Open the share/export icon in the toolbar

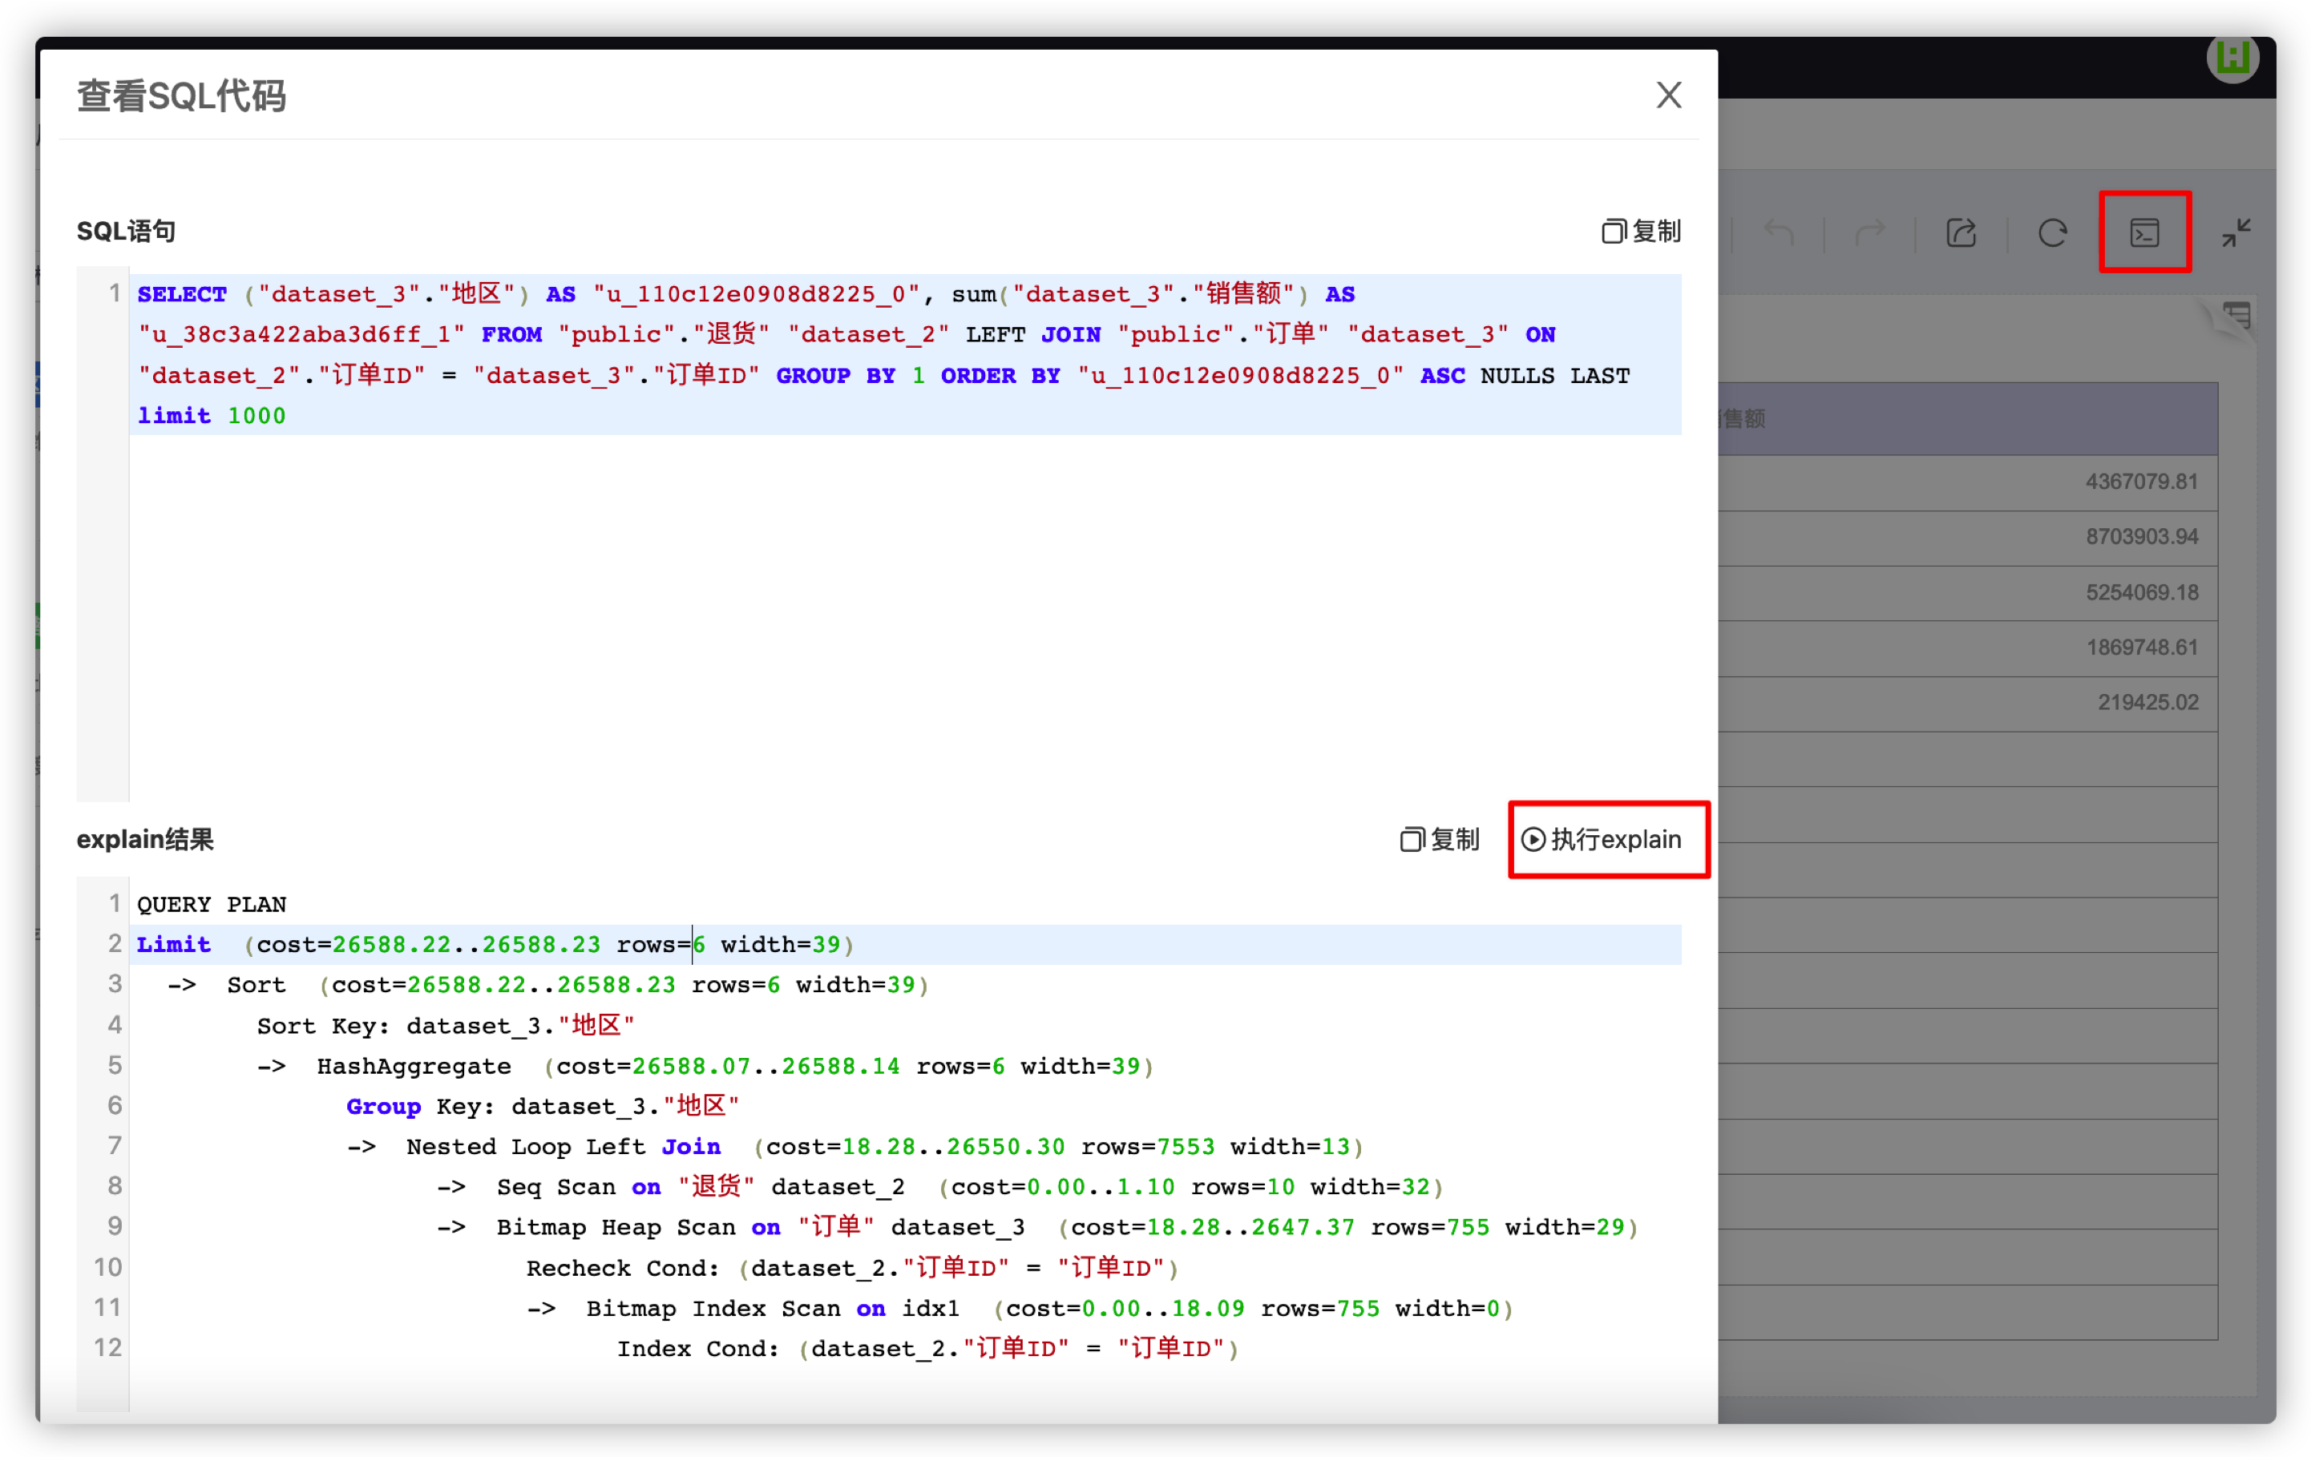pyautogui.click(x=1962, y=232)
